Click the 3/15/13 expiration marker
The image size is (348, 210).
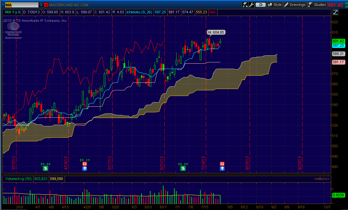14,163
